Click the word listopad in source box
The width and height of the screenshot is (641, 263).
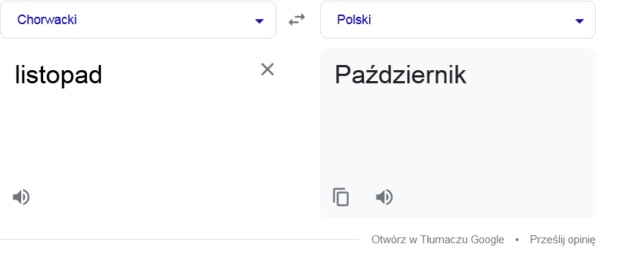click(x=58, y=75)
